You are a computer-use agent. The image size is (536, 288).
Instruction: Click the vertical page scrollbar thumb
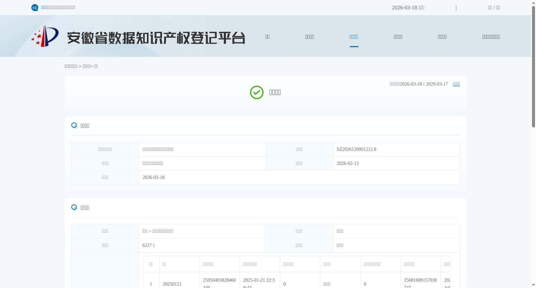533,67
